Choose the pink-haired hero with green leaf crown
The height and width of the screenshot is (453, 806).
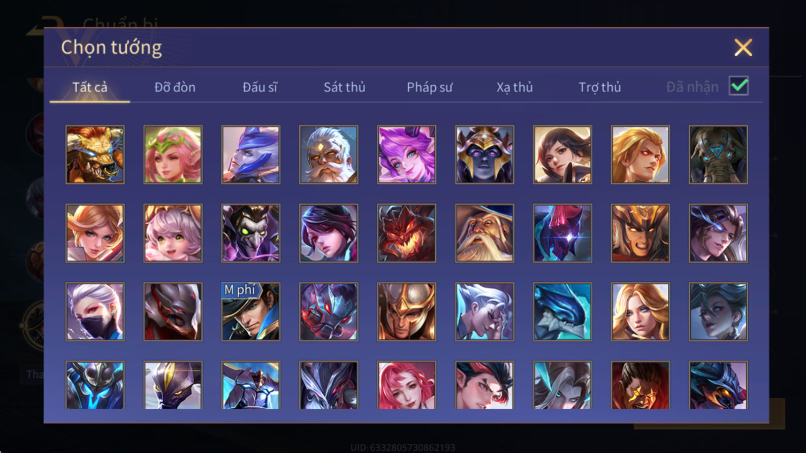(x=173, y=154)
